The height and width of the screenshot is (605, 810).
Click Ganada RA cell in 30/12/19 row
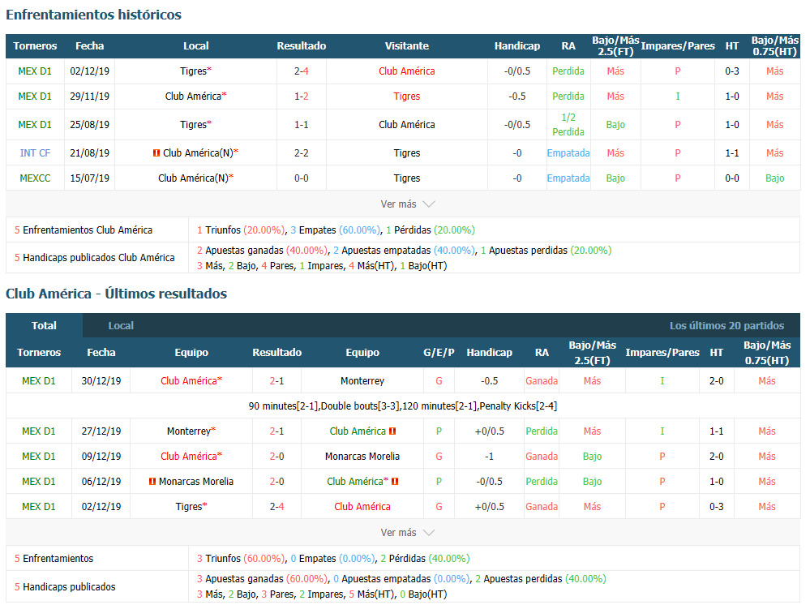[x=542, y=381]
